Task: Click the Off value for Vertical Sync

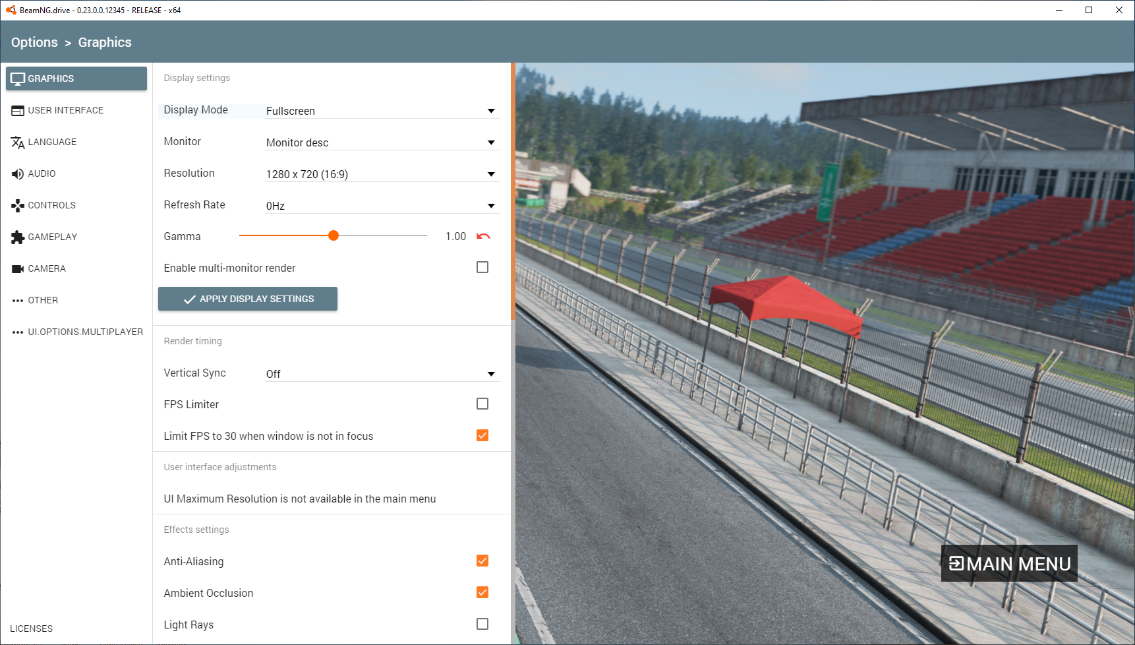Action: (x=274, y=374)
